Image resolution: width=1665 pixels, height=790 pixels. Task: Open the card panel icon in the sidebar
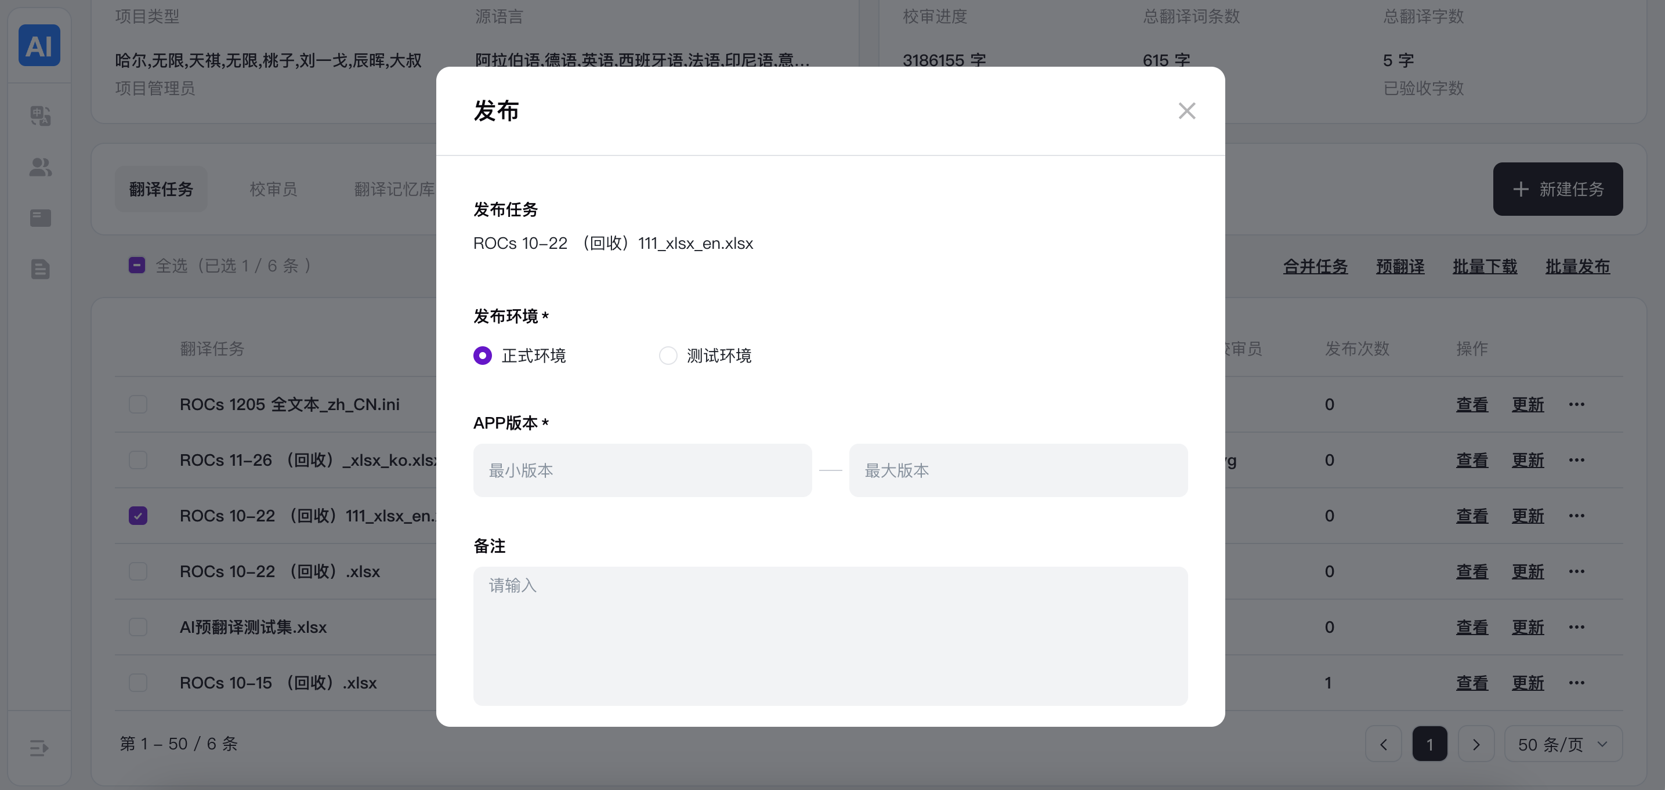pyautogui.click(x=40, y=218)
